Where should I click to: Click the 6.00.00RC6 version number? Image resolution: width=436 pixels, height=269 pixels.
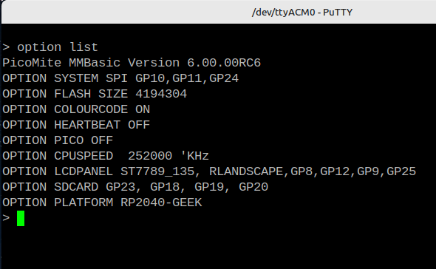[x=224, y=63]
